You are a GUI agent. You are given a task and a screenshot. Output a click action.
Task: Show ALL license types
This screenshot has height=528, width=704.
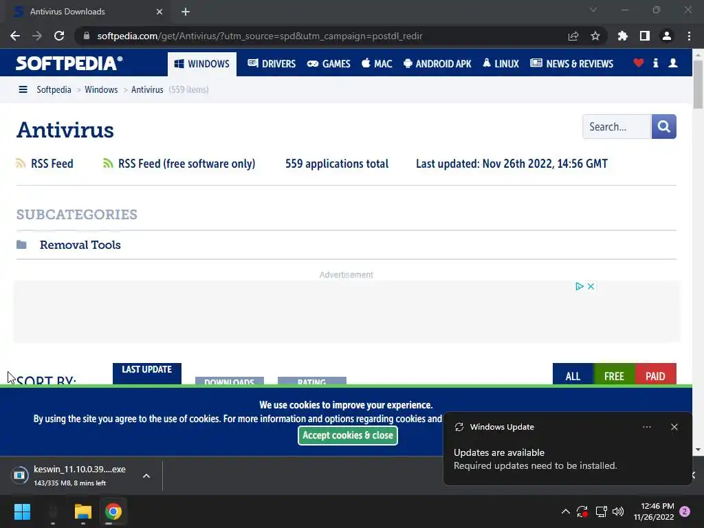[x=573, y=374]
